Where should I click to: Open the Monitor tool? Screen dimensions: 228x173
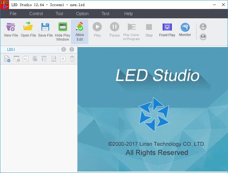click(x=185, y=30)
